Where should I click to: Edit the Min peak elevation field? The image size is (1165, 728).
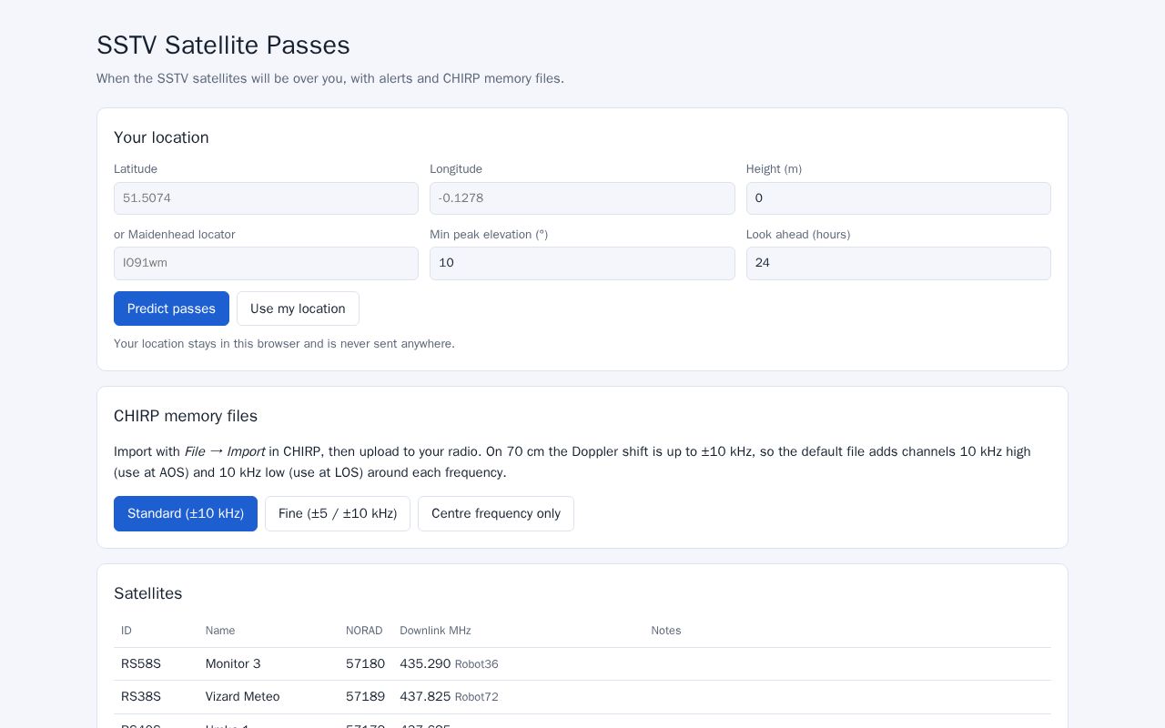[582, 263]
